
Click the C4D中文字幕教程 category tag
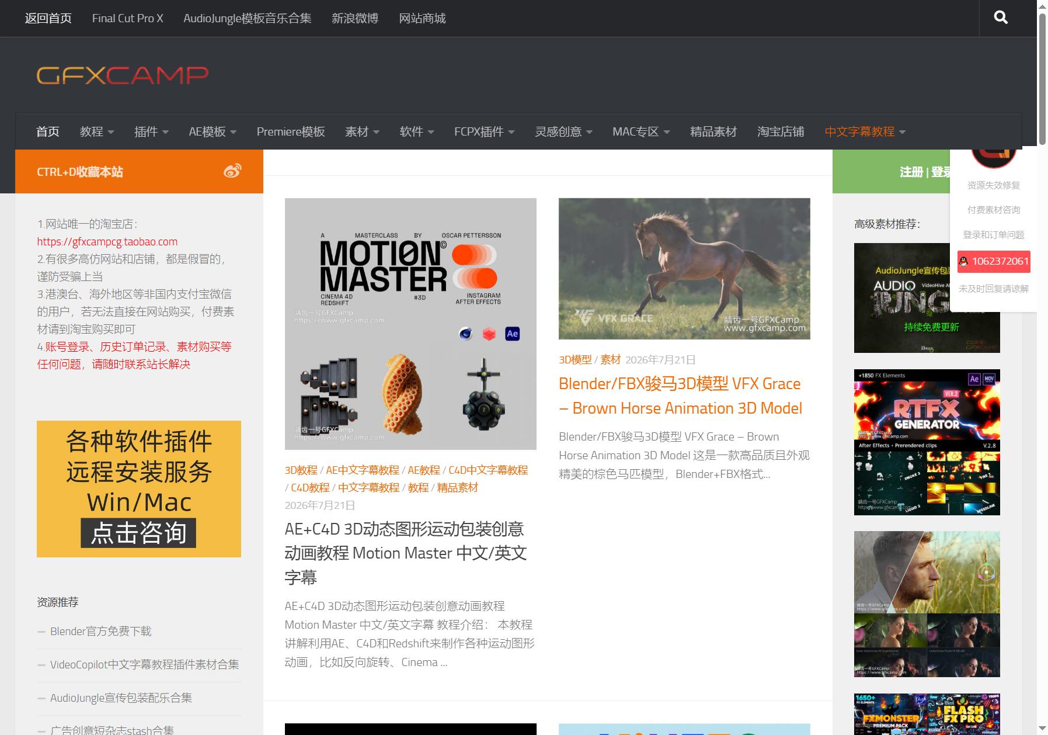[x=488, y=470]
